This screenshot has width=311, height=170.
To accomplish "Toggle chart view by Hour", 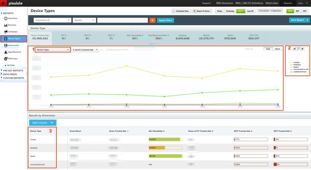I will pyautogui.click(x=277, y=49).
